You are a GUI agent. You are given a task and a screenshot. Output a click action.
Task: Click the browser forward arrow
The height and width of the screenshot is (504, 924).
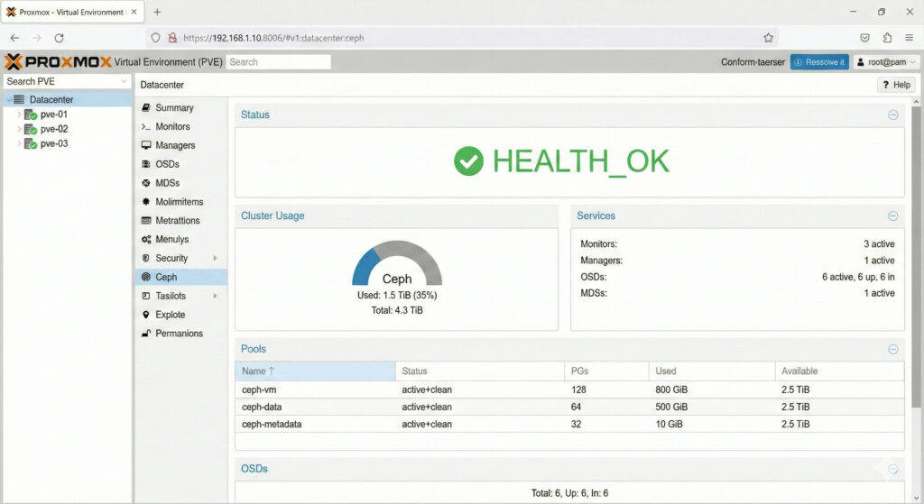tap(36, 38)
